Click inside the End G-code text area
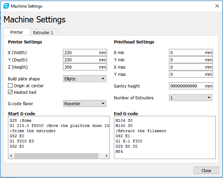This screenshot has height=178, width=223. (165, 137)
